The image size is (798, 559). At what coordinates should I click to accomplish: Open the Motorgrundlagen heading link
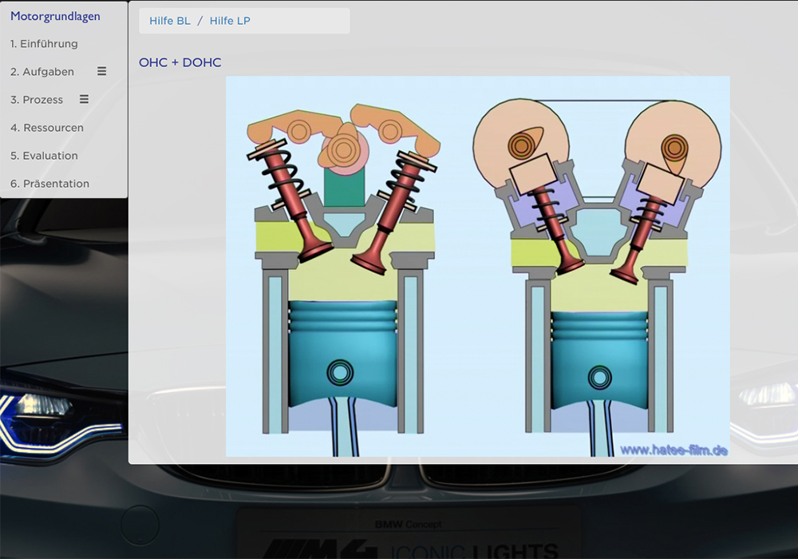(x=55, y=16)
